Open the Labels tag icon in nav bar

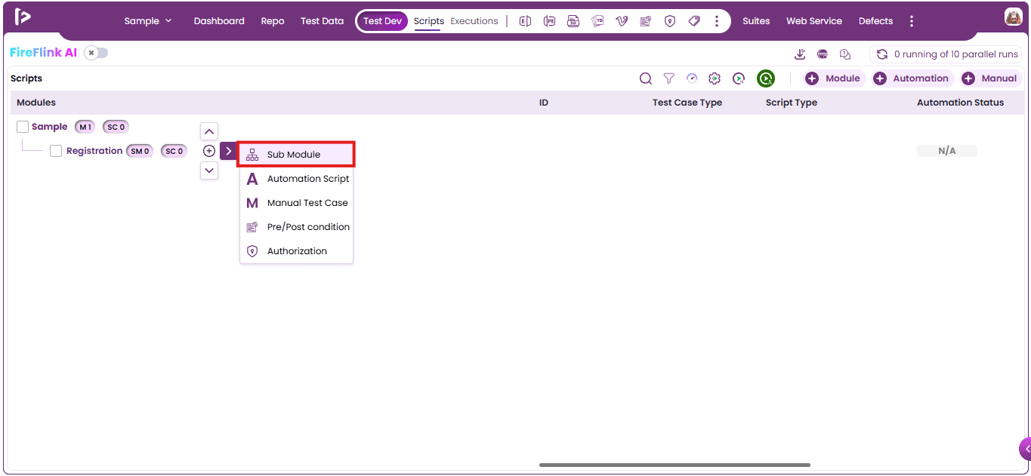pyautogui.click(x=694, y=21)
